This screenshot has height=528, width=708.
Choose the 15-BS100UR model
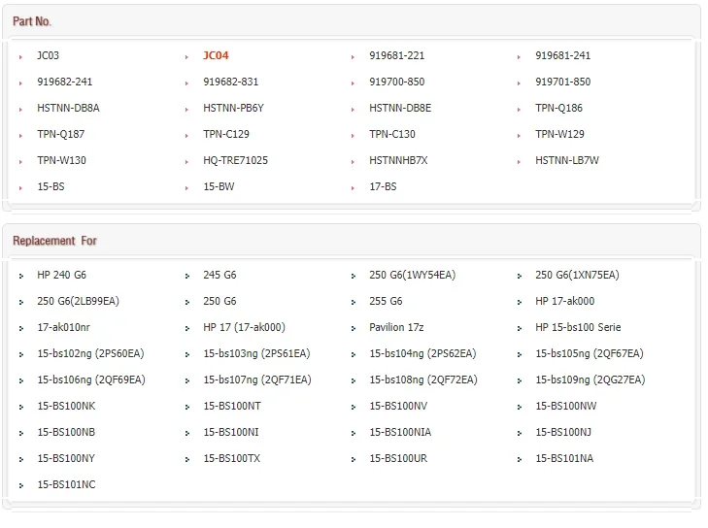point(398,458)
